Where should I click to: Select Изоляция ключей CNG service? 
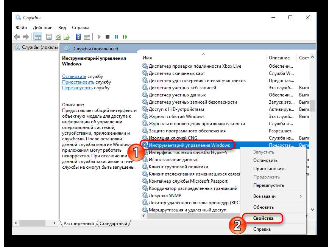coord(173,138)
